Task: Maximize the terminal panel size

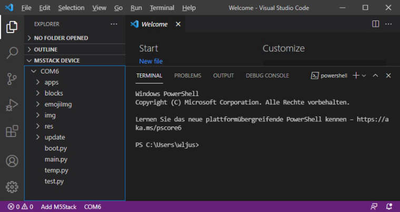Action: pos(375,76)
